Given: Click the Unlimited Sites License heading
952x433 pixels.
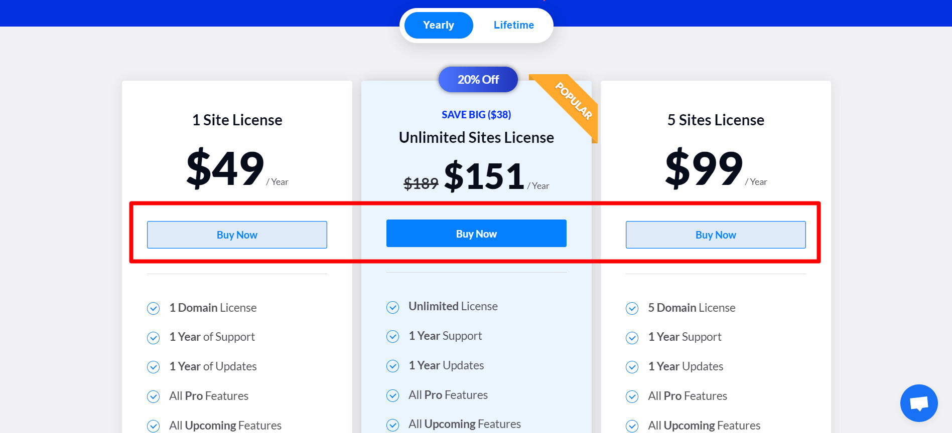Looking at the screenshot, I should coord(476,137).
